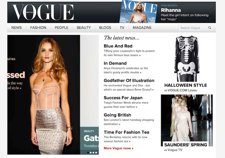This screenshot has height=158, width=225.
Task: Click 'Tokyo Fashion Week attracts more' text
Action: 126,105
